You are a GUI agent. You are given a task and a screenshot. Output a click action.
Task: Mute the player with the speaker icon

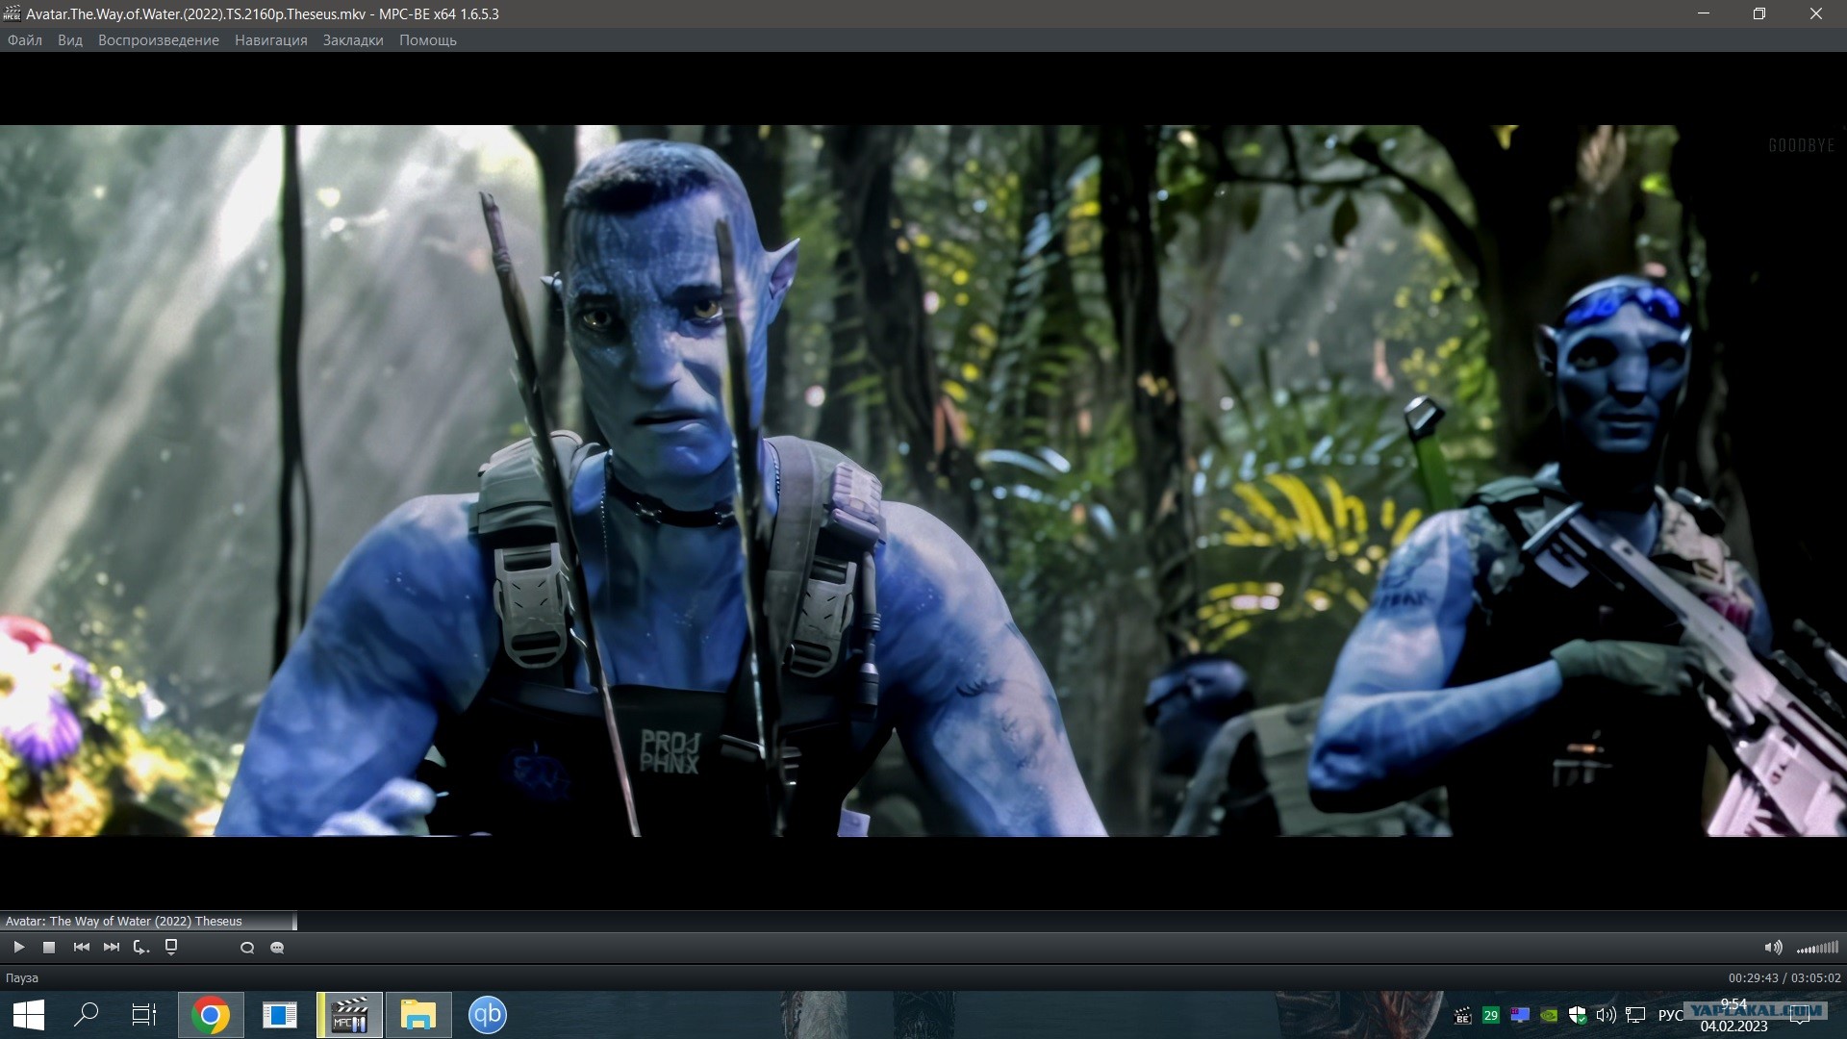click(1773, 948)
